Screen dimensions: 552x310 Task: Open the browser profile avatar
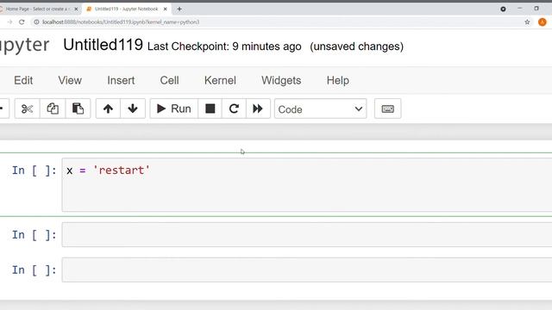(x=543, y=22)
